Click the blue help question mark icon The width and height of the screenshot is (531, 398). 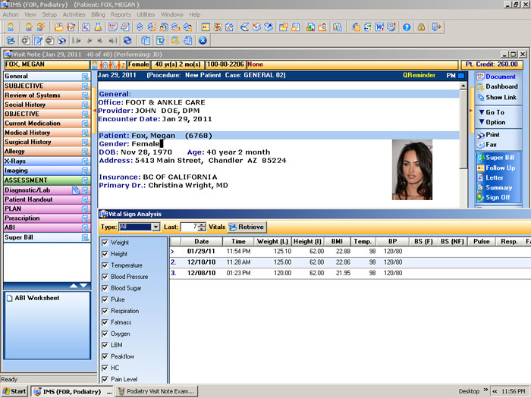407,27
